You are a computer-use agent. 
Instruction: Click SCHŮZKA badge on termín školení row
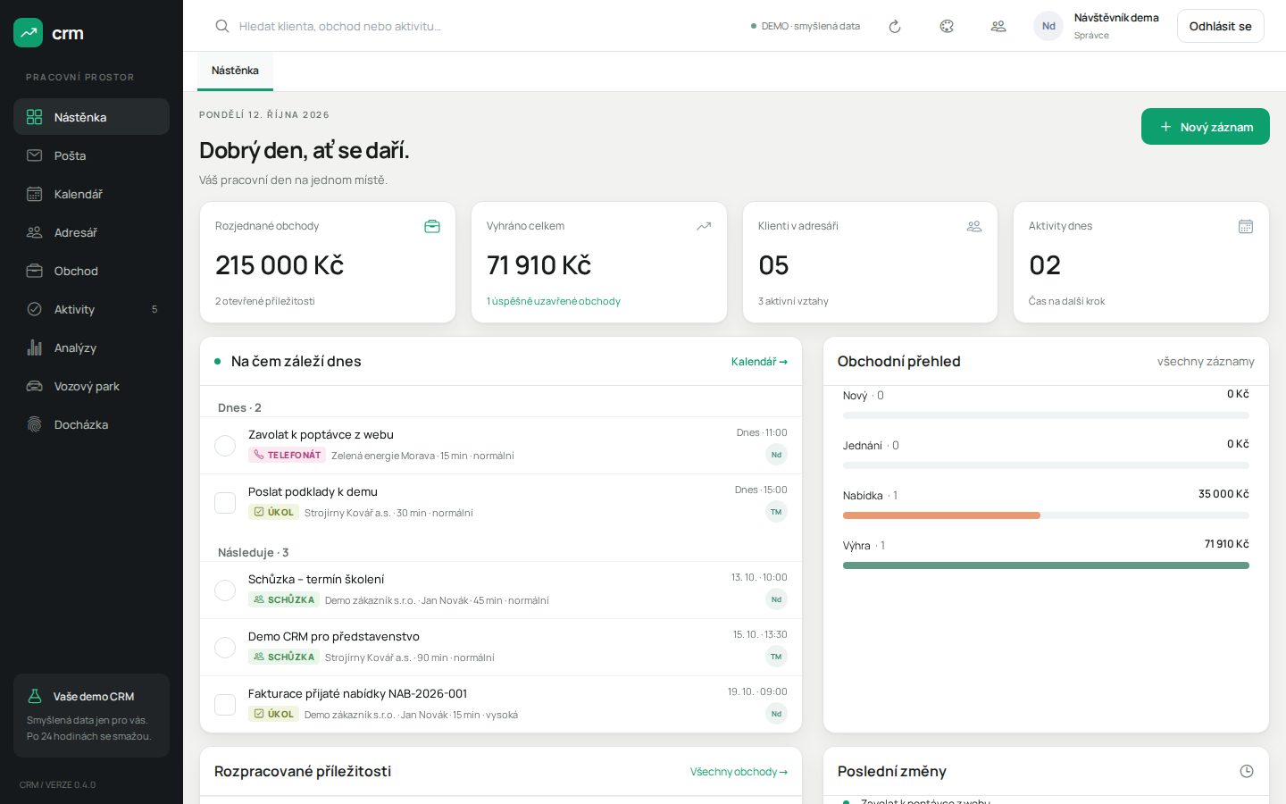pos(284,599)
